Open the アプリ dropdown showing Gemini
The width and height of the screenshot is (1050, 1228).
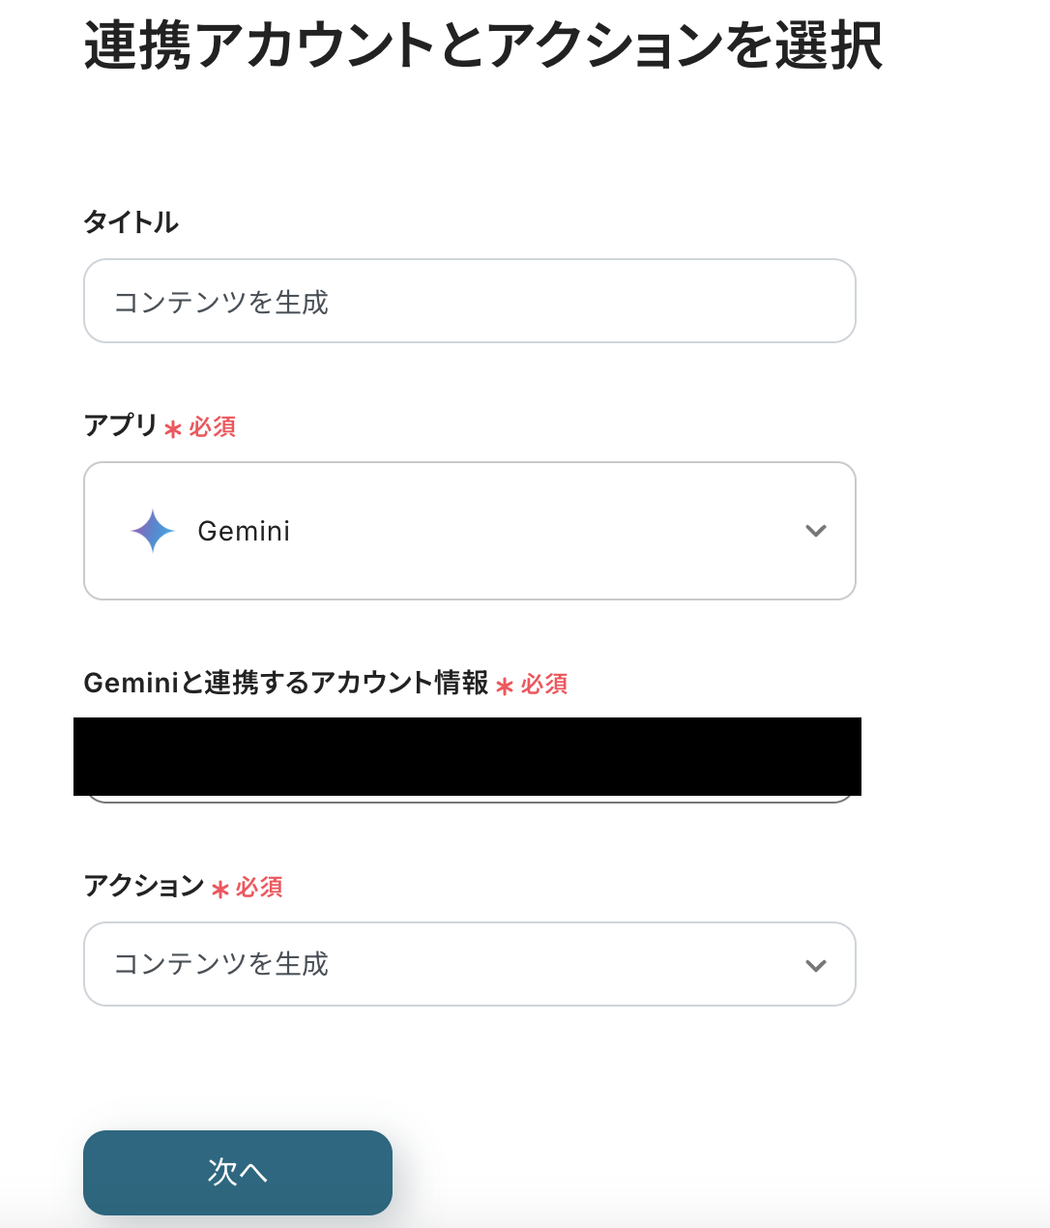click(x=470, y=531)
